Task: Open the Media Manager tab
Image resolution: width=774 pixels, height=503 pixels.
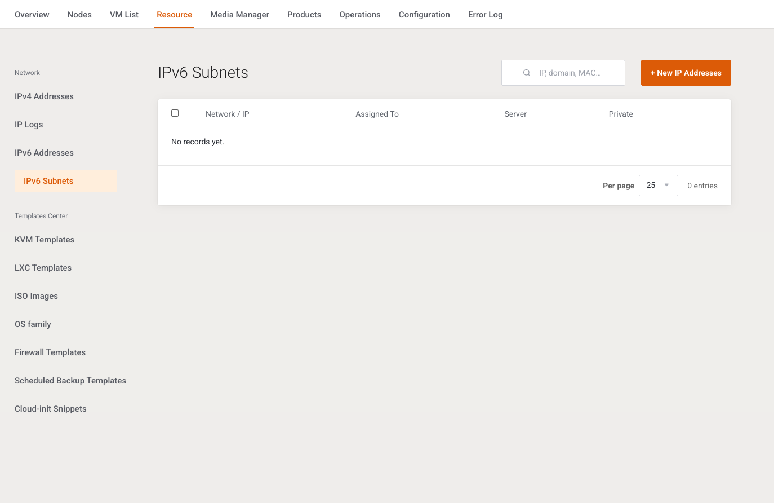Action: [239, 15]
